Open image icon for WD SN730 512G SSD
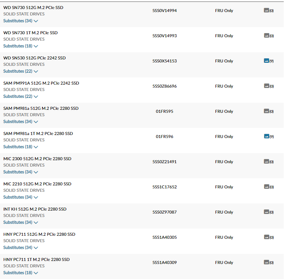The width and height of the screenshot is (286, 279). pyautogui.click(x=266, y=11)
